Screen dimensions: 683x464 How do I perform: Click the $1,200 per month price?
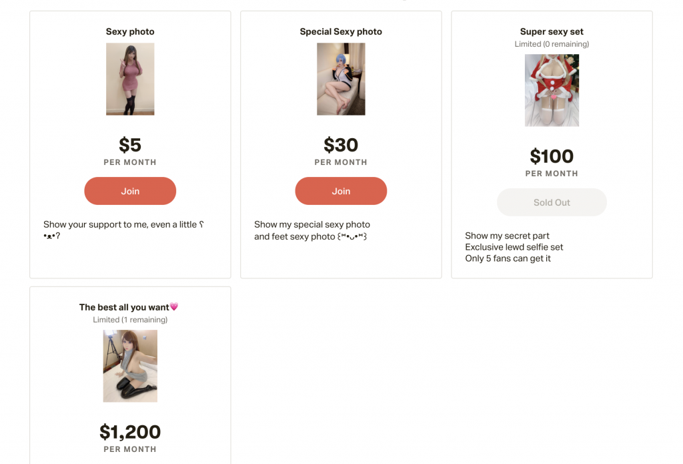coord(130,433)
